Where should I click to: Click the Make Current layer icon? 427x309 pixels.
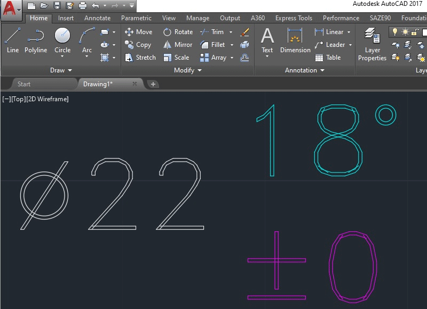coord(408,45)
